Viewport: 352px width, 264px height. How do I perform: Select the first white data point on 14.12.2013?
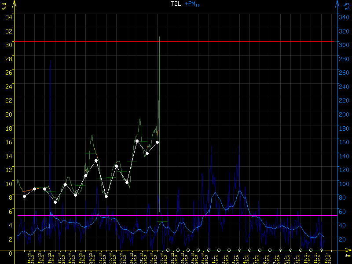24,196
